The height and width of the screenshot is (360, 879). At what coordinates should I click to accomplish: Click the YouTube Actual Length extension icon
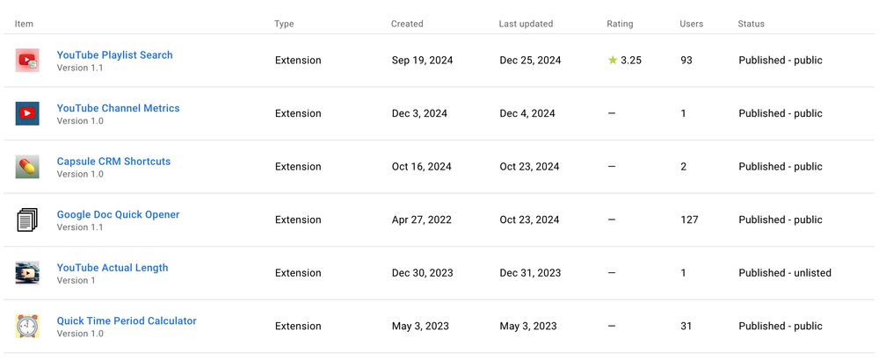tap(27, 273)
